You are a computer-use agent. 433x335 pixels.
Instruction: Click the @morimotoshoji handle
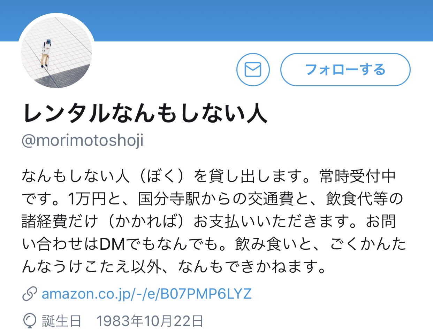click(x=83, y=140)
